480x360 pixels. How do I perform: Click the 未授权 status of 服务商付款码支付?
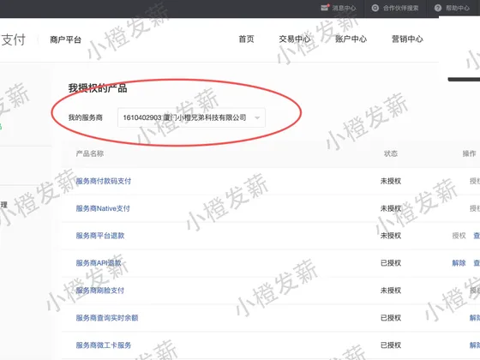(x=391, y=181)
